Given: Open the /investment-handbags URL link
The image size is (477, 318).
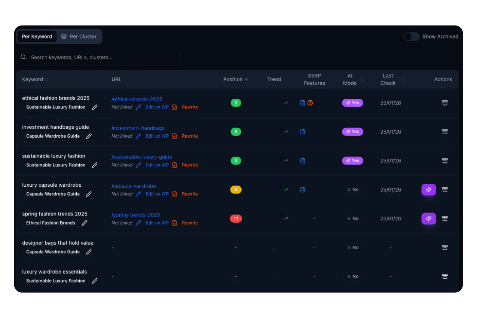Looking at the screenshot, I should point(138,128).
